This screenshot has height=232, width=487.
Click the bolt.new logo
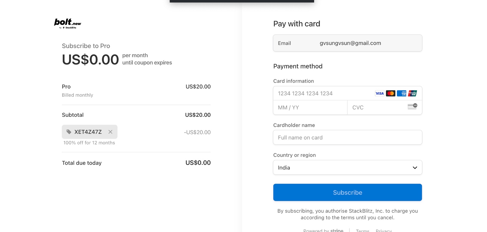pos(68,23)
